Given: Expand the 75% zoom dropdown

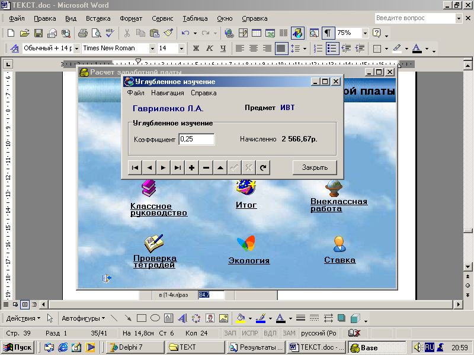Looking at the screenshot, I should tap(365, 33).
